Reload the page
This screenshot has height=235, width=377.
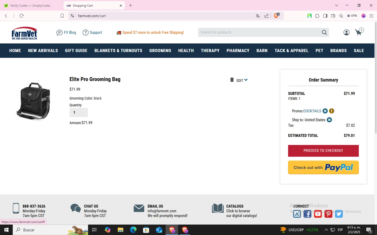point(22,16)
